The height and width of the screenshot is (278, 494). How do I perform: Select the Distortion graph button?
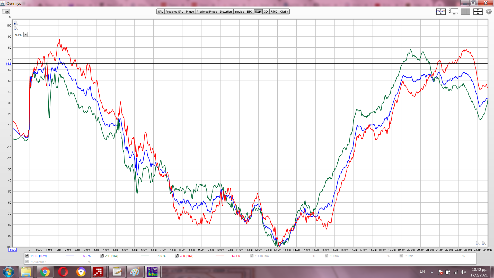point(226,12)
